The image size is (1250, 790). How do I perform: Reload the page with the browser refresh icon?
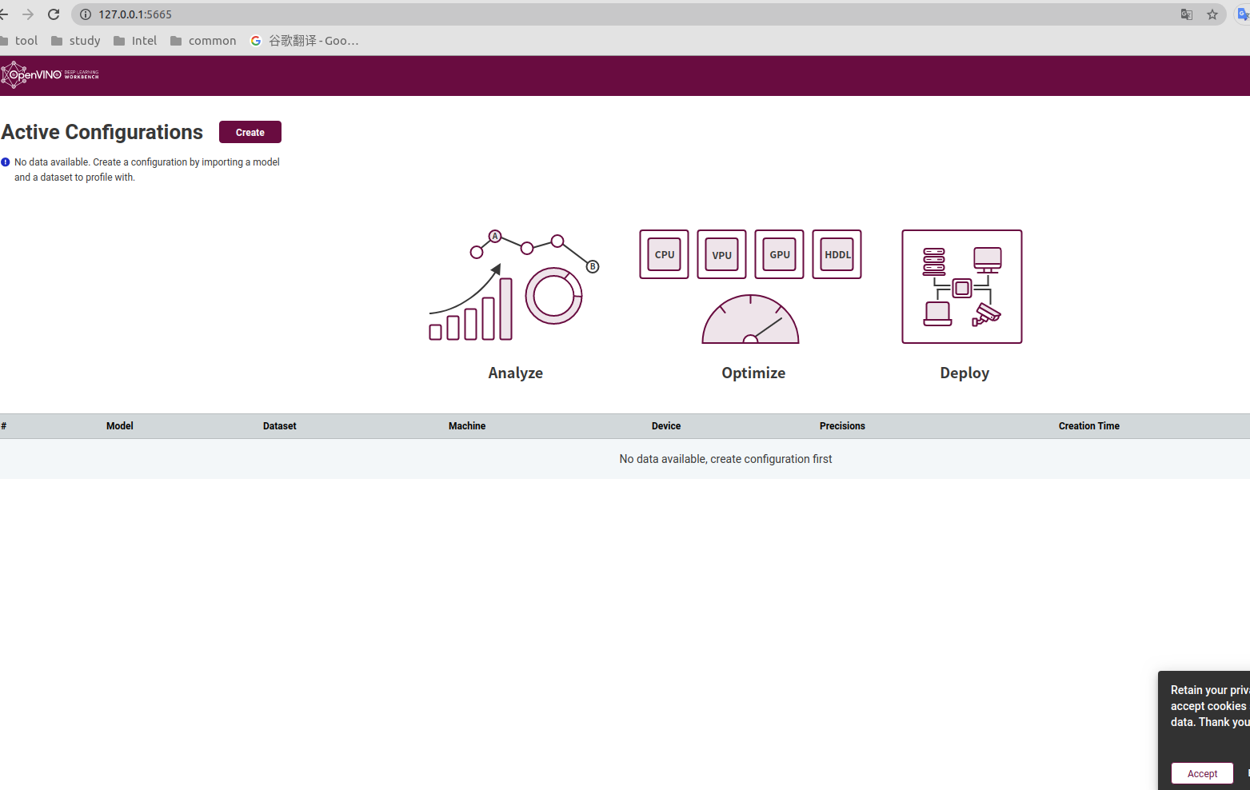(54, 14)
